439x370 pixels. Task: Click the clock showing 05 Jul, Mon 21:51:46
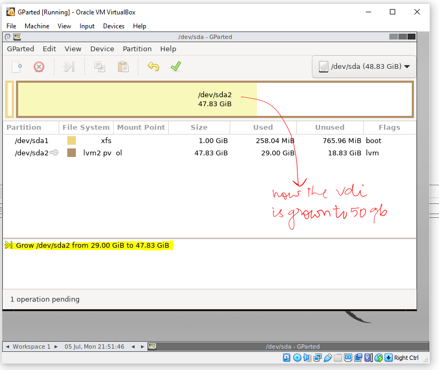click(x=95, y=347)
